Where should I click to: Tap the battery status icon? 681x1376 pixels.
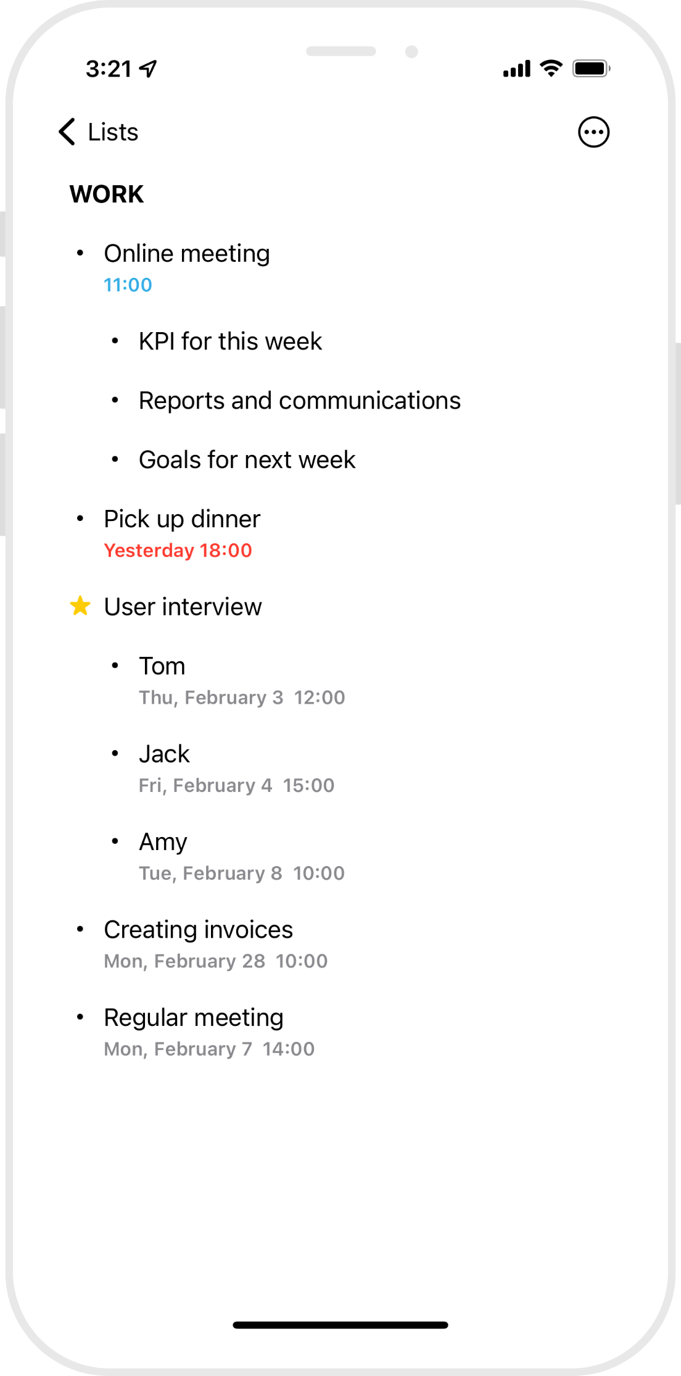coord(591,68)
